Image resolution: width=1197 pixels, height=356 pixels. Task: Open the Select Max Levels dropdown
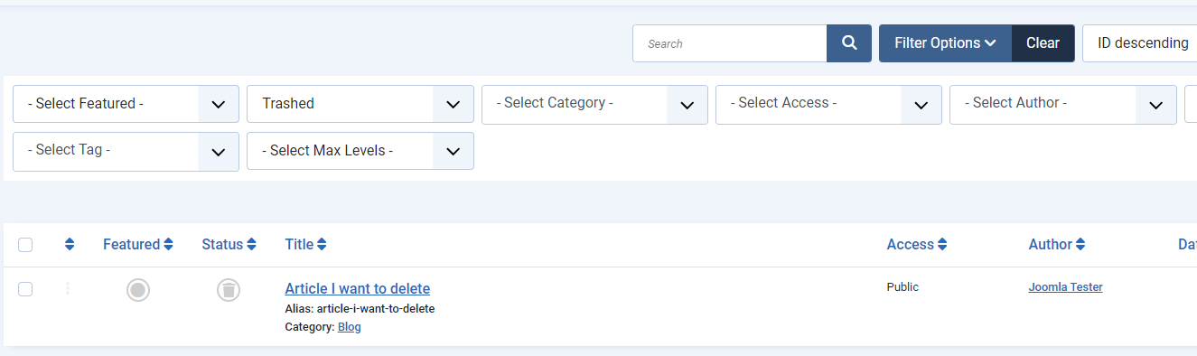pyautogui.click(x=360, y=151)
